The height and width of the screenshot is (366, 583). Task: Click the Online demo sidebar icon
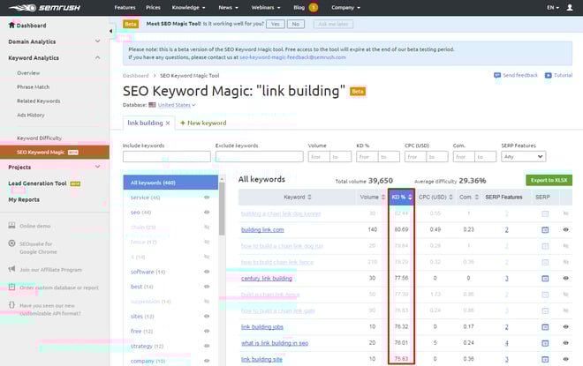[11, 225]
